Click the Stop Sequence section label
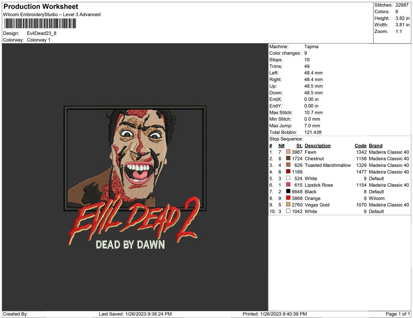413x318 pixels. pos(286,139)
